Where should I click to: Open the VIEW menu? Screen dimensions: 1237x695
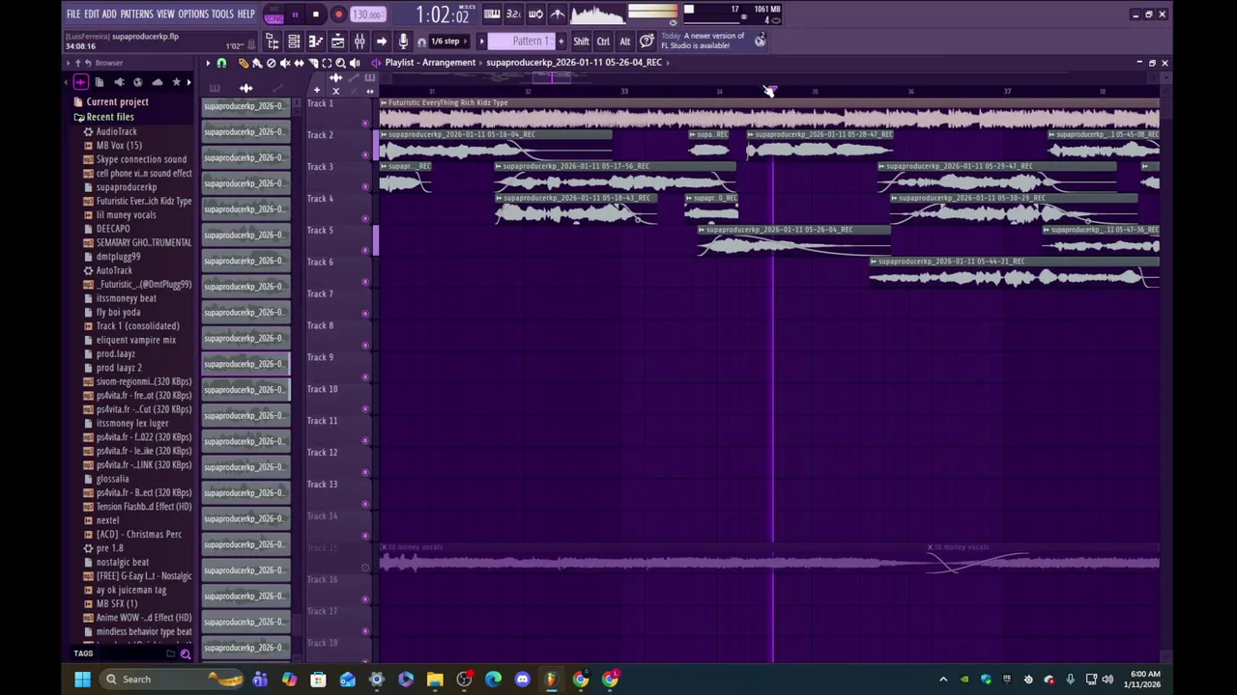165,14
